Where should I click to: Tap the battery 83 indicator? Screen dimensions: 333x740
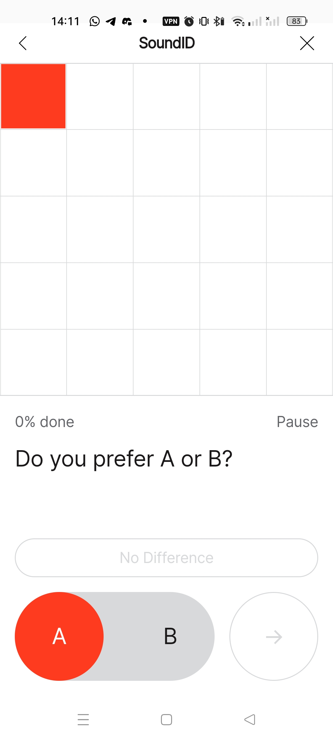[x=297, y=21]
